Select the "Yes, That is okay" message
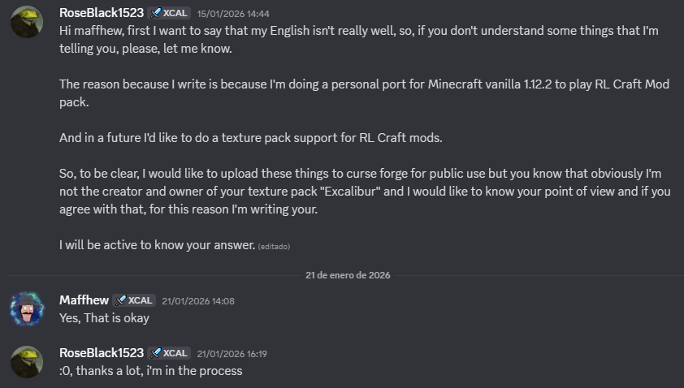 point(104,318)
